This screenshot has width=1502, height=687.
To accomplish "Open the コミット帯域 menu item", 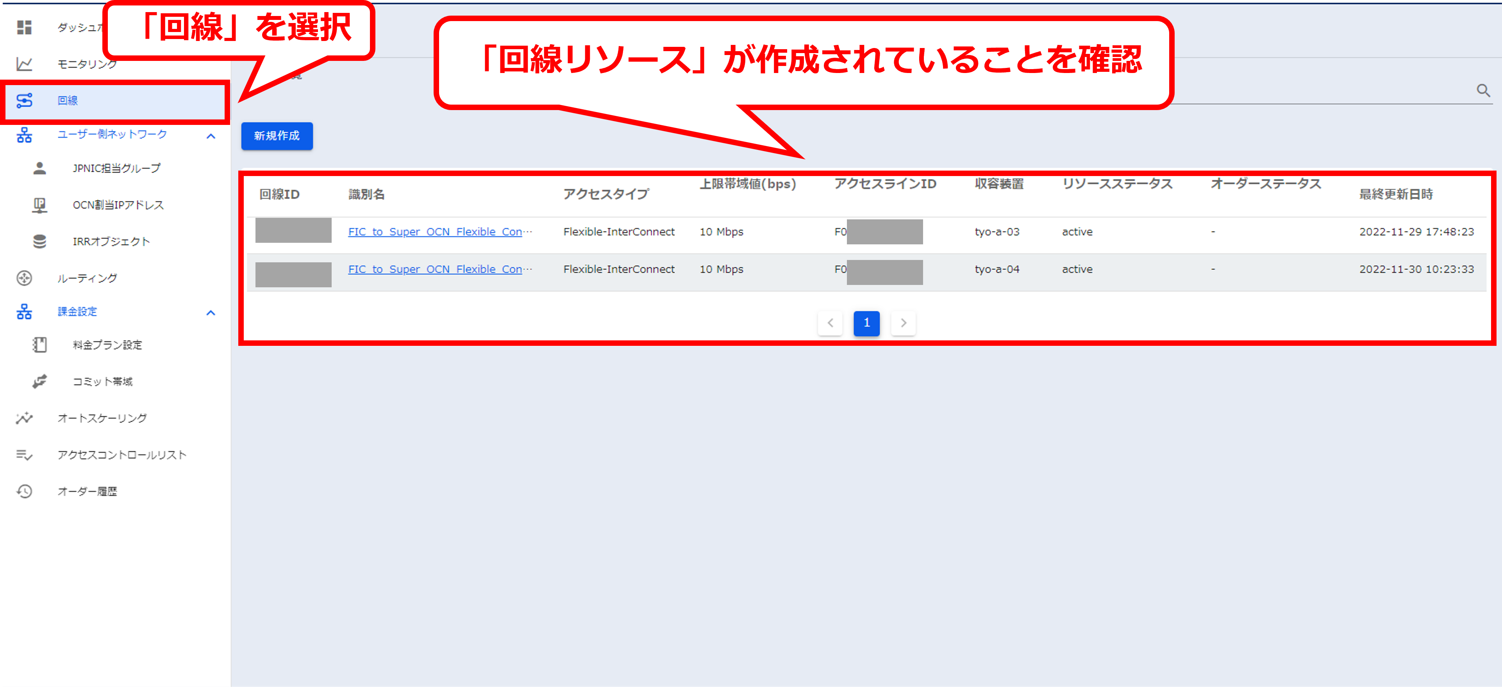I will coord(103,382).
